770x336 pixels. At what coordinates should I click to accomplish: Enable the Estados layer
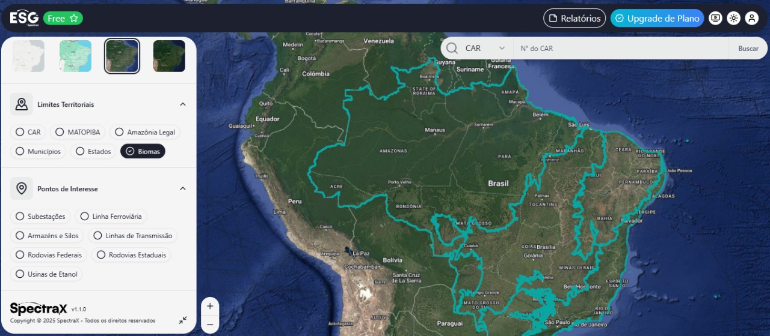93,151
